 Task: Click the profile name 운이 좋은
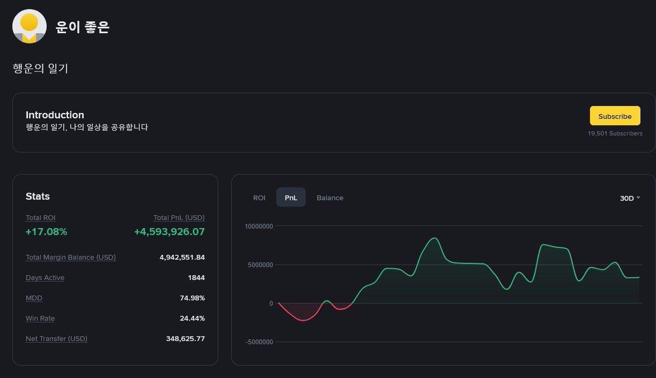coord(83,27)
